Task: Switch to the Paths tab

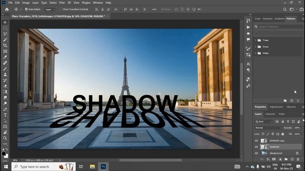Action: point(282,114)
